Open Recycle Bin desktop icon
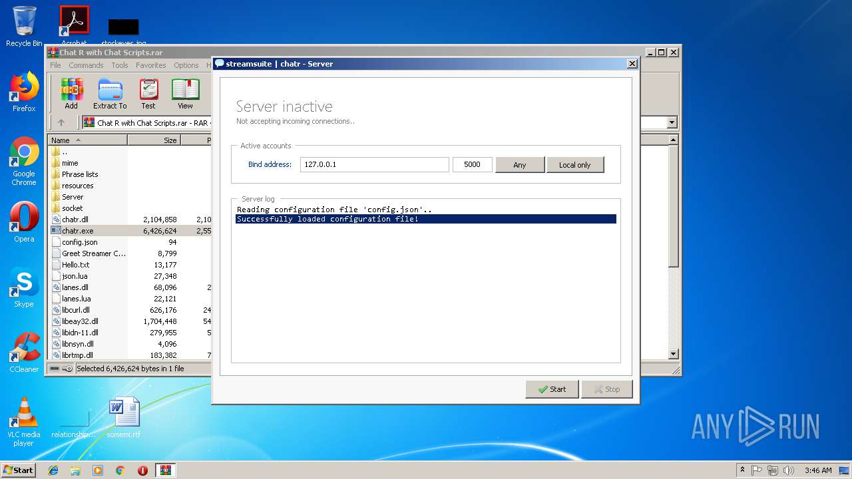 (24, 27)
